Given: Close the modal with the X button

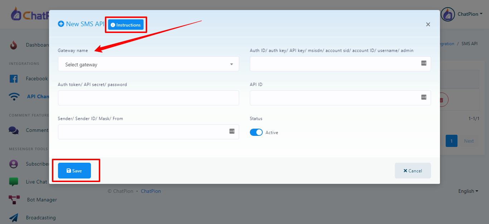Looking at the screenshot, I should [428, 24].
